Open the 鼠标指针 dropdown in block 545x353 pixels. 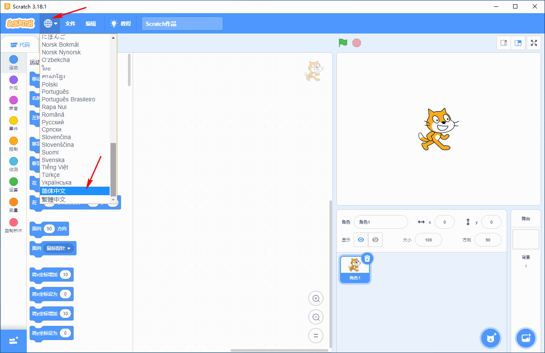pyautogui.click(x=59, y=248)
